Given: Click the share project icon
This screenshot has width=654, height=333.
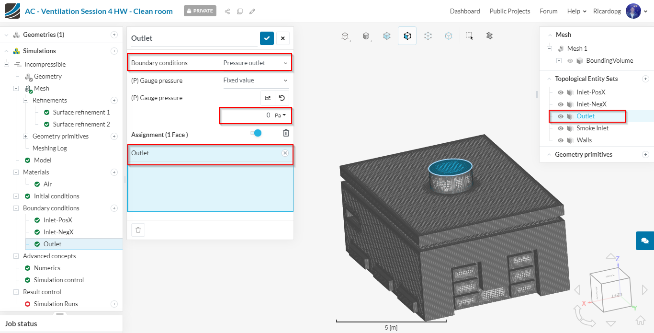Looking at the screenshot, I should coord(227,11).
